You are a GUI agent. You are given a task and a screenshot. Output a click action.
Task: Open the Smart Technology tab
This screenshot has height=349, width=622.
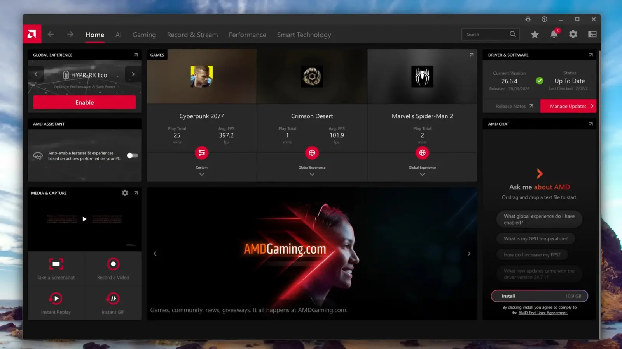coord(304,35)
